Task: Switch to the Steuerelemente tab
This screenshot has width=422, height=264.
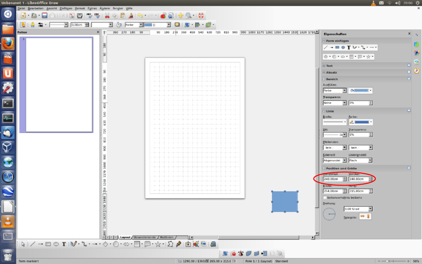Action: tap(144, 237)
